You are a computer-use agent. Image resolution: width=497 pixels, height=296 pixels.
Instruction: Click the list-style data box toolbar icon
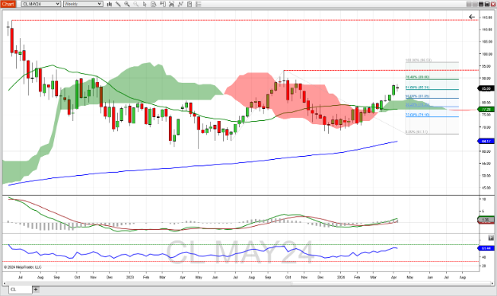click(x=198, y=4)
